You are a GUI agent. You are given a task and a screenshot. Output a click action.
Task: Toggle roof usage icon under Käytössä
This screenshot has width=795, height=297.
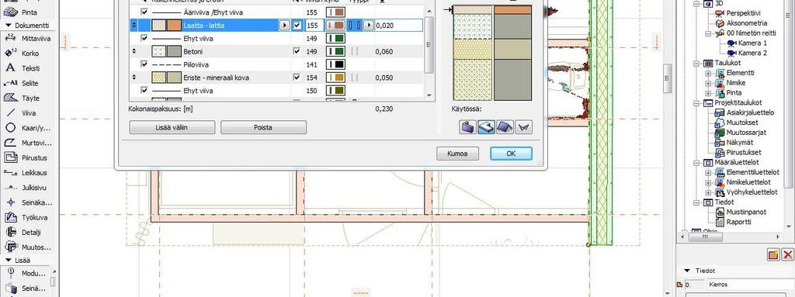pos(505,127)
